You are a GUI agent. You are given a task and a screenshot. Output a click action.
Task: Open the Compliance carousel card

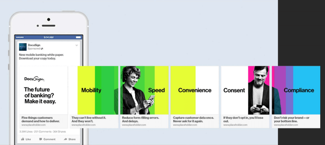296,90
